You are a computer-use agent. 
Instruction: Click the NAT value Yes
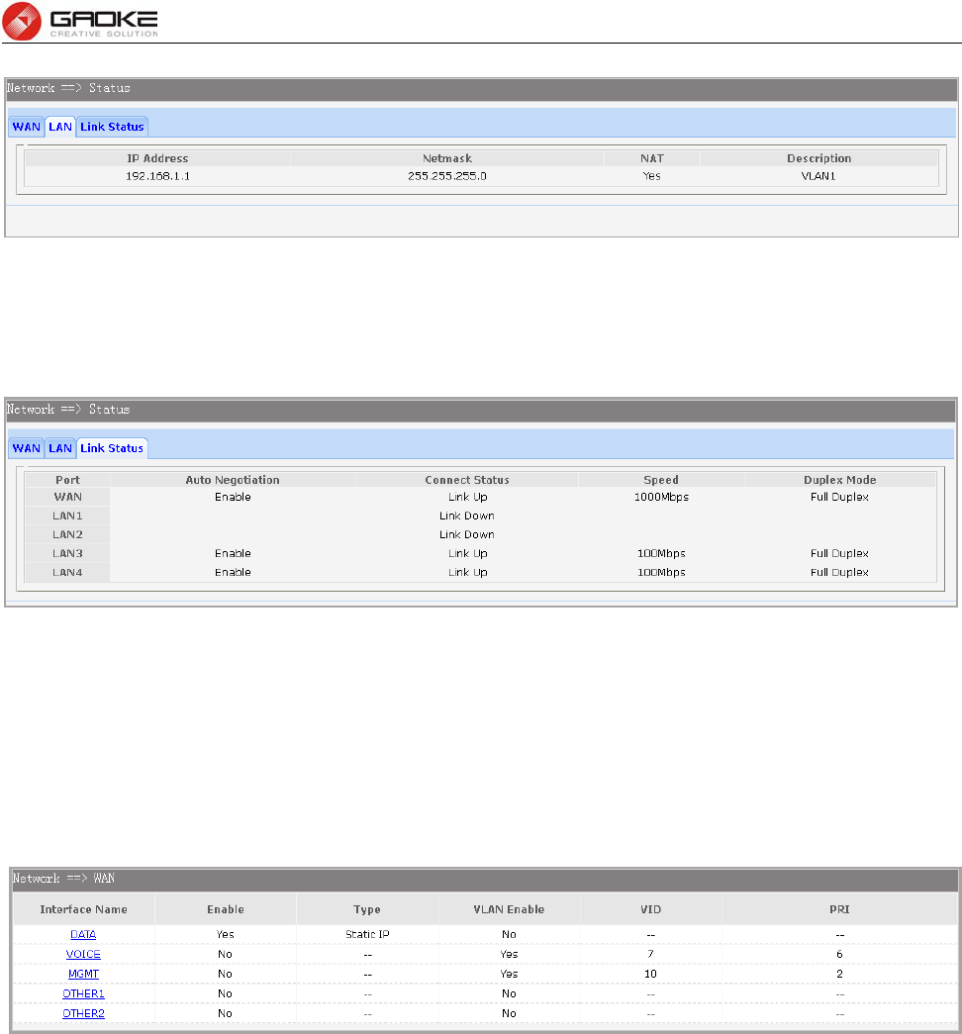[x=652, y=176]
